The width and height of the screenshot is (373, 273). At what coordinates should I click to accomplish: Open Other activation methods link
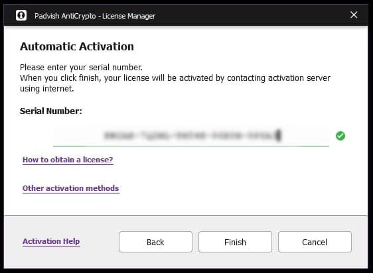click(70, 188)
